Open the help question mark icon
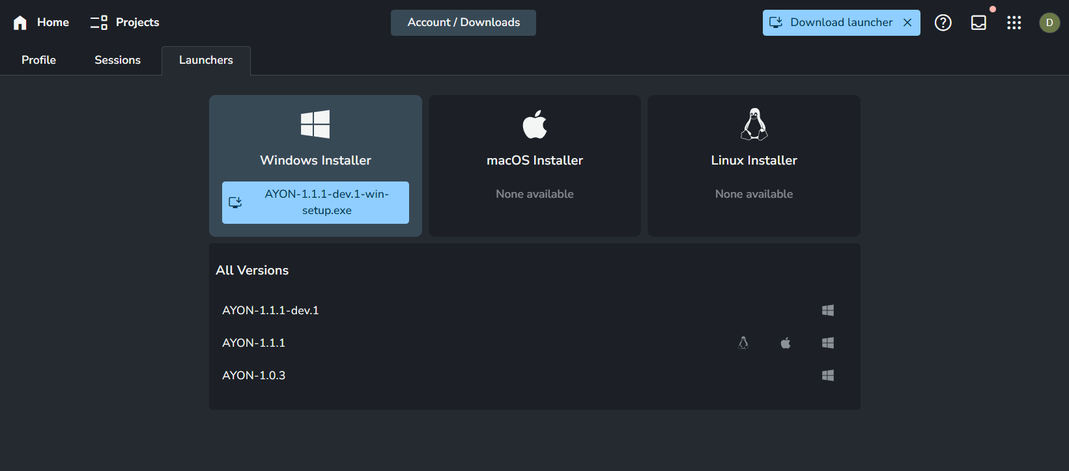 (x=943, y=23)
